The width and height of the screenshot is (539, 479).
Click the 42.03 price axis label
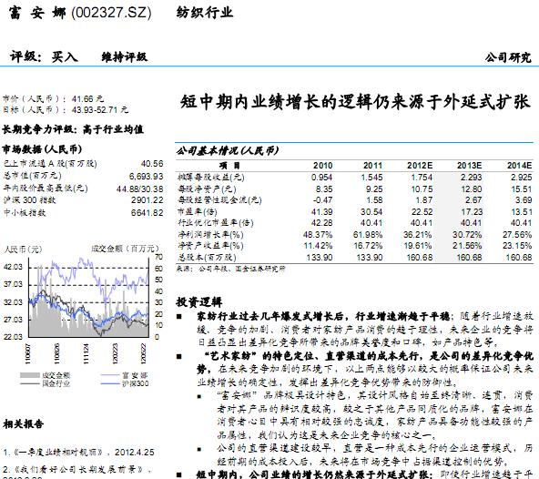click(13, 267)
